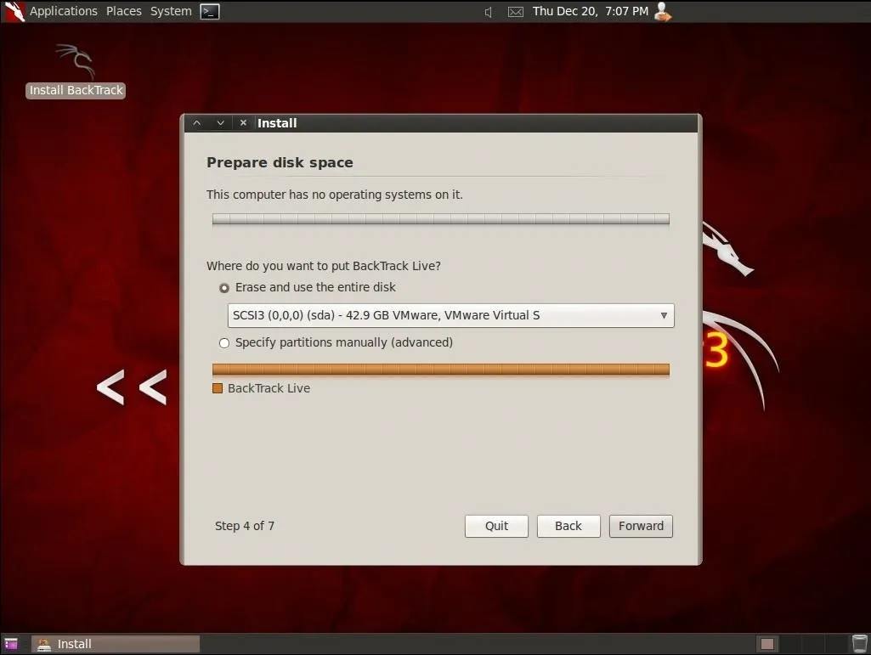Open the Trash icon in bottom panel
871x655 pixels.
(860, 643)
